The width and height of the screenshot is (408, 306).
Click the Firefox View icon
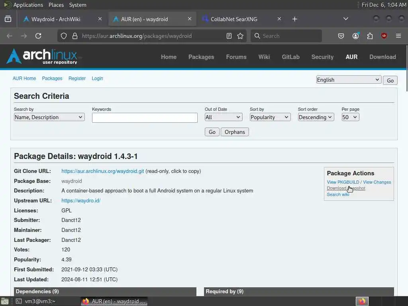pyautogui.click(x=8, y=19)
